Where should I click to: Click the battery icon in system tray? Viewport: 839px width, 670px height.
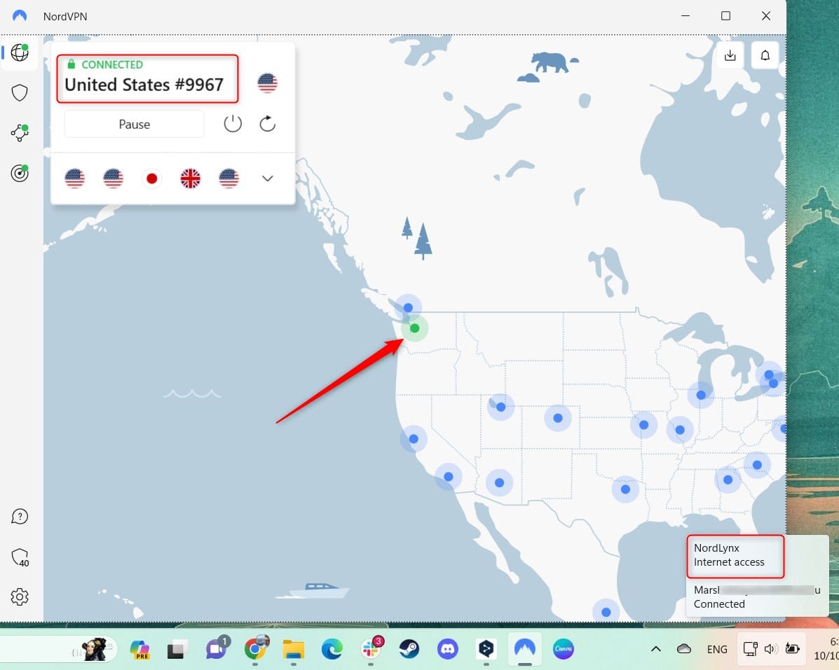pyautogui.click(x=793, y=649)
